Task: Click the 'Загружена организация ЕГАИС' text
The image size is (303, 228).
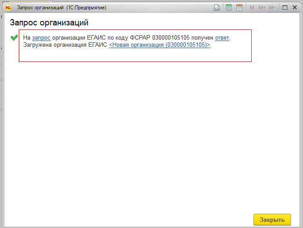Action: coord(65,45)
